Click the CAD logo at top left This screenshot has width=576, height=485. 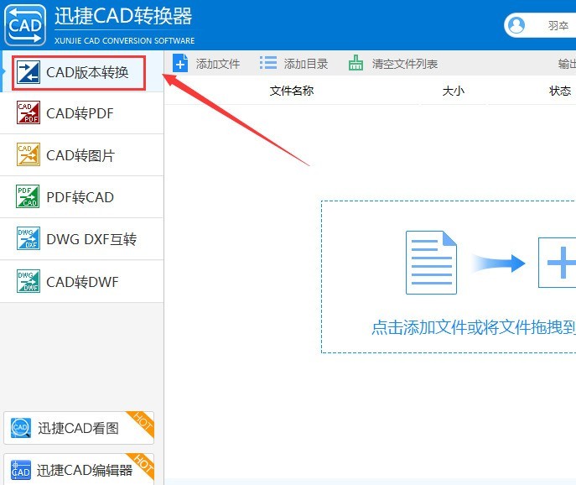click(25, 25)
